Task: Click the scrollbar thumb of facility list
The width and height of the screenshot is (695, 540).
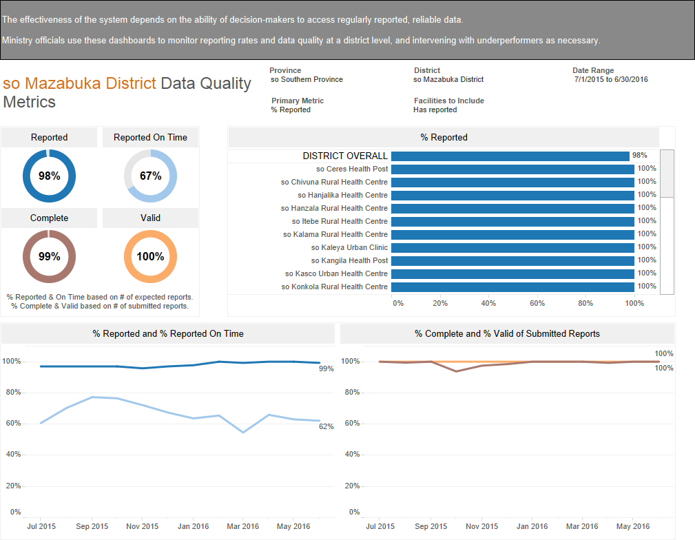Action: pos(667,174)
